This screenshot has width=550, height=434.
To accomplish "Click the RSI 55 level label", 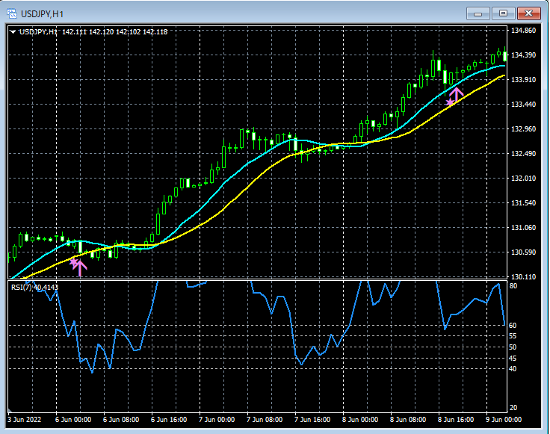I will coord(513,336).
